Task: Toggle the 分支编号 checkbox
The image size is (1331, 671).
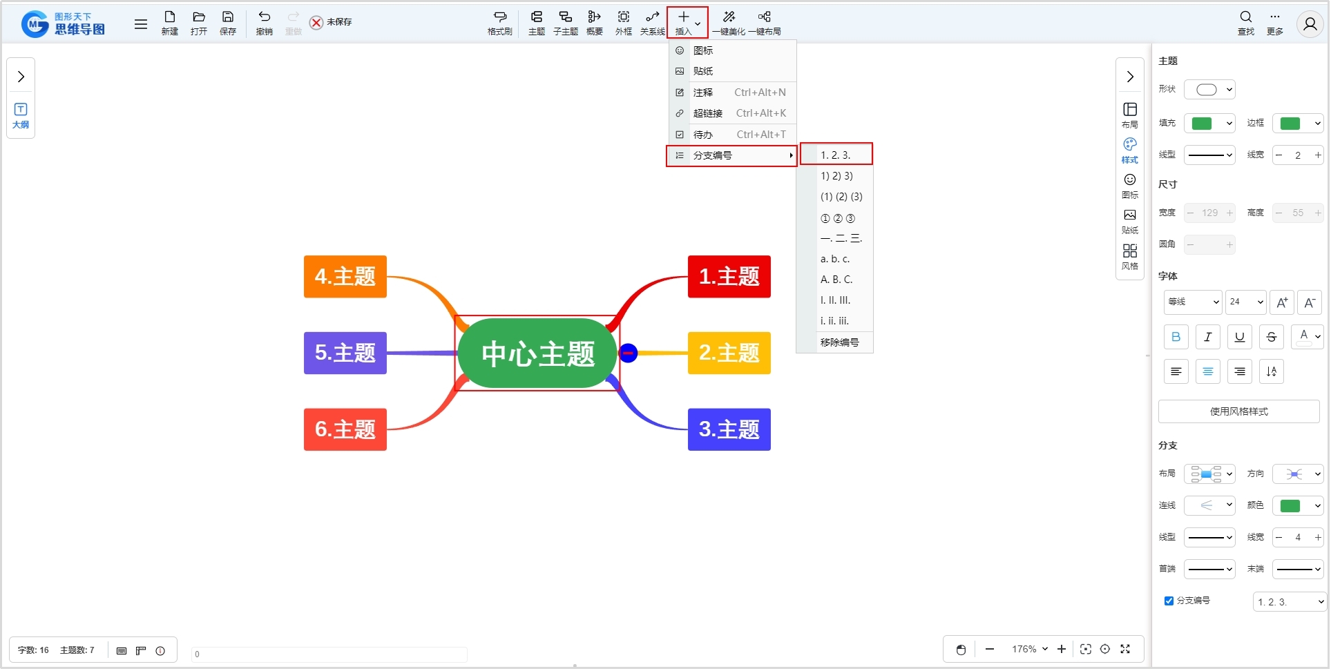Action: coord(1169,601)
